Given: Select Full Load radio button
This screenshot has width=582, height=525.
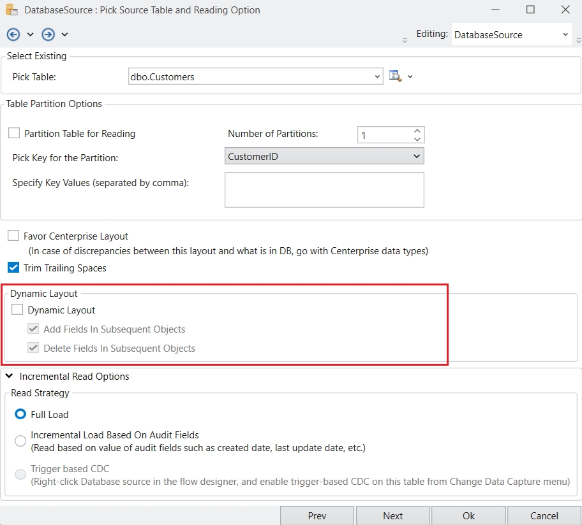Looking at the screenshot, I should [20, 414].
